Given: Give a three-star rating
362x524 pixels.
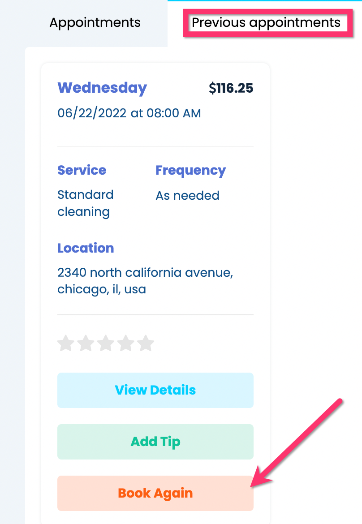Looking at the screenshot, I should click(106, 344).
